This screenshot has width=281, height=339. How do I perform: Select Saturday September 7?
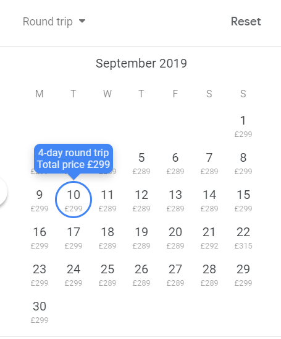[209, 162]
